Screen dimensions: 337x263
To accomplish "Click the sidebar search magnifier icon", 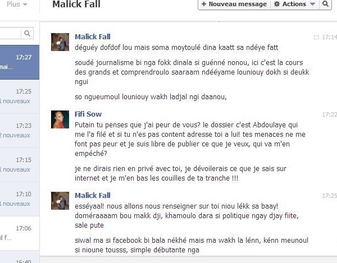I will [27, 33].
